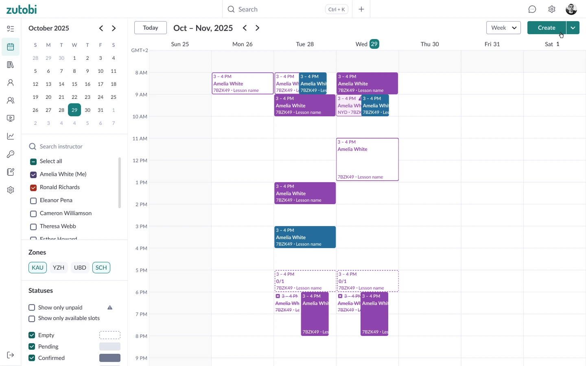Check the Eleanor Pena checkbox
This screenshot has height=366, width=586.
pyautogui.click(x=33, y=200)
